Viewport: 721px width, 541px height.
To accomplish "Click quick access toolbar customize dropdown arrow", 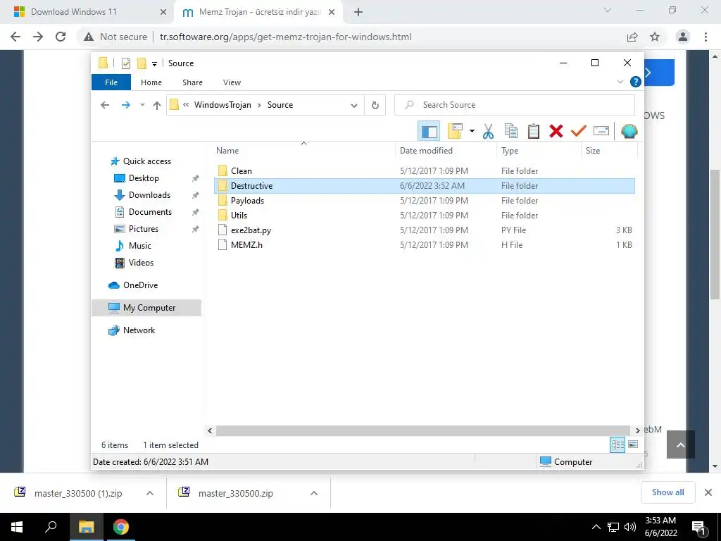I will [x=154, y=64].
